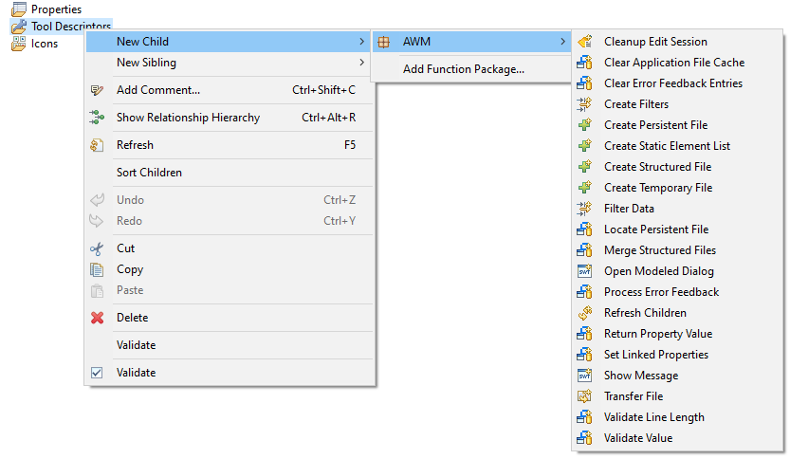Click the Refresh icon in context menu

[x=97, y=145]
